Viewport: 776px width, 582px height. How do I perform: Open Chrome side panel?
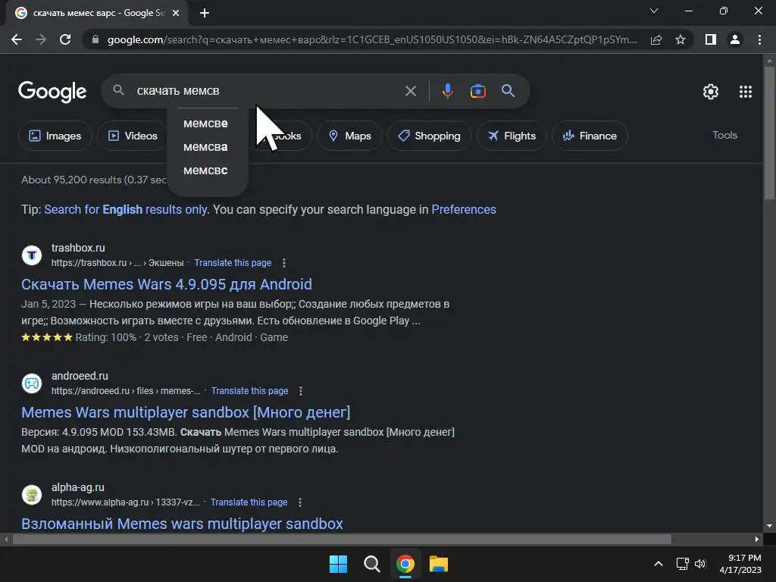click(x=711, y=39)
